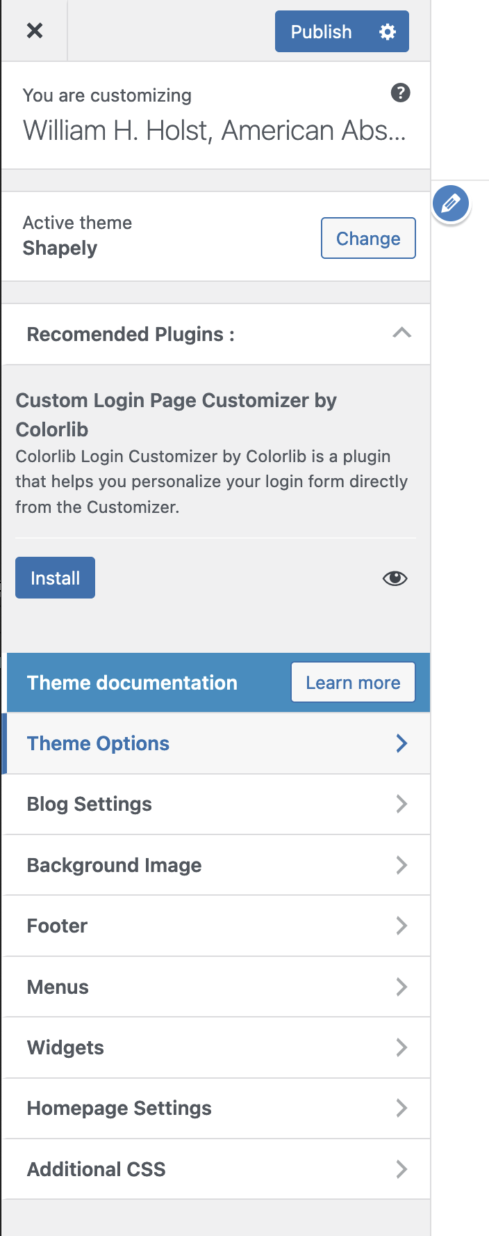Click the Widgets row chevron
The image size is (489, 1236).
point(401,1047)
